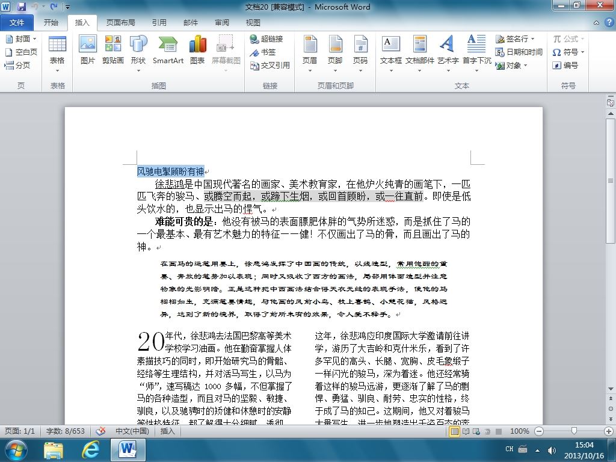Customize Quick Access Toolbar dropdown
Screen dimensions: 616x462
[67, 7]
